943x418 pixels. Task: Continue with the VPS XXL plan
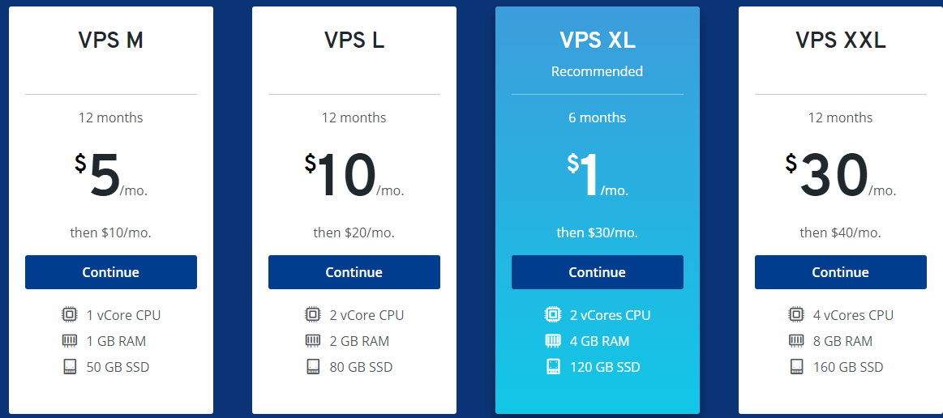[841, 272]
